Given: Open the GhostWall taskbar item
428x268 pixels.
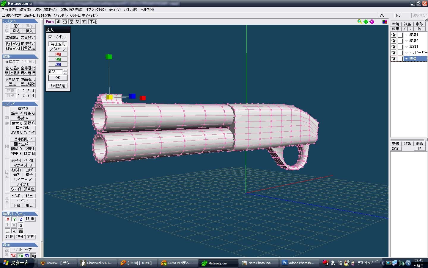Looking at the screenshot, I should [x=97, y=263].
